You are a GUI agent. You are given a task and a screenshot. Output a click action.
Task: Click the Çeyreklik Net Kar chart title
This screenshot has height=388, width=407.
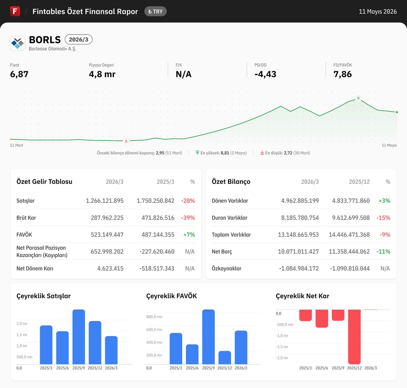tap(303, 296)
